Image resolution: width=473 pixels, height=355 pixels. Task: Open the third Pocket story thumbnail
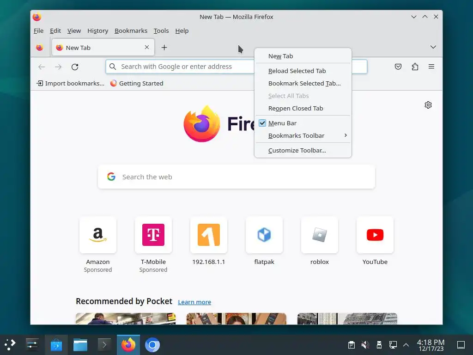click(x=347, y=319)
